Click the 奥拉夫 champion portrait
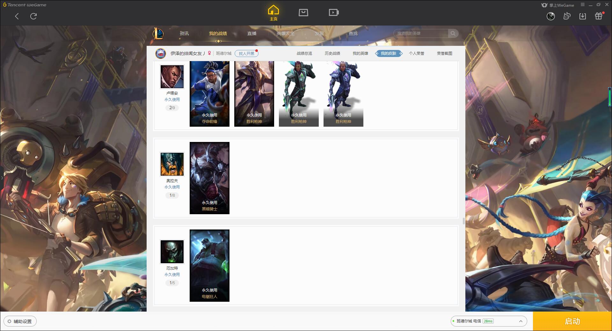Image resolution: width=612 pixels, height=331 pixels. point(172,164)
